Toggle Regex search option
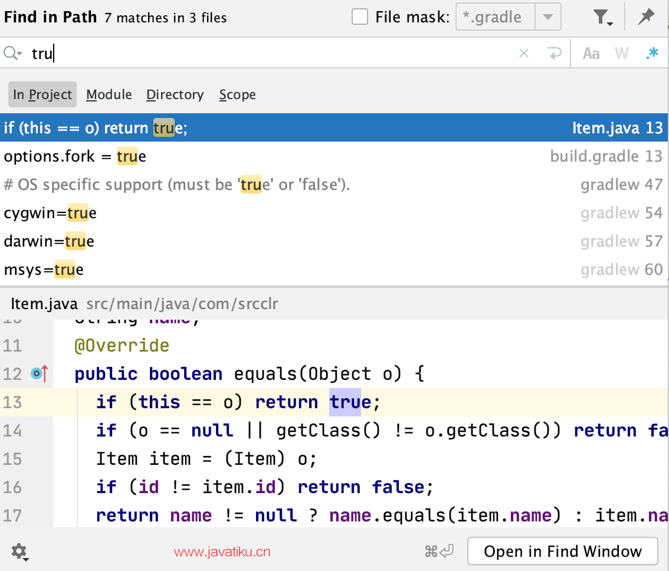The width and height of the screenshot is (669, 571). point(652,54)
